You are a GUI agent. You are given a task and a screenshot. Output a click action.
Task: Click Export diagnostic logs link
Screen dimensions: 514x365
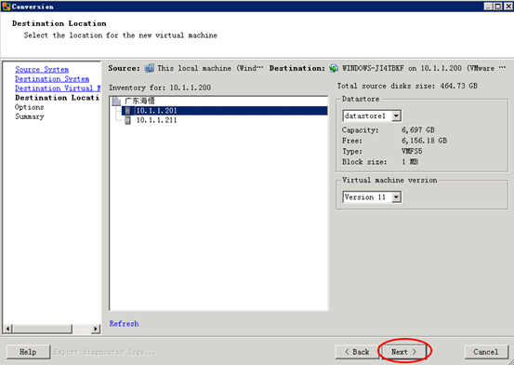[x=104, y=352]
